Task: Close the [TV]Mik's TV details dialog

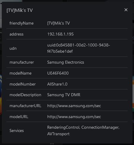Action: point(126,10)
